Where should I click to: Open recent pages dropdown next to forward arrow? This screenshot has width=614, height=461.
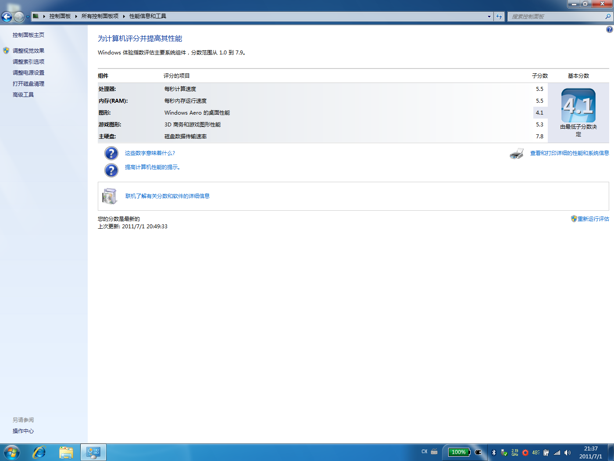coord(28,17)
